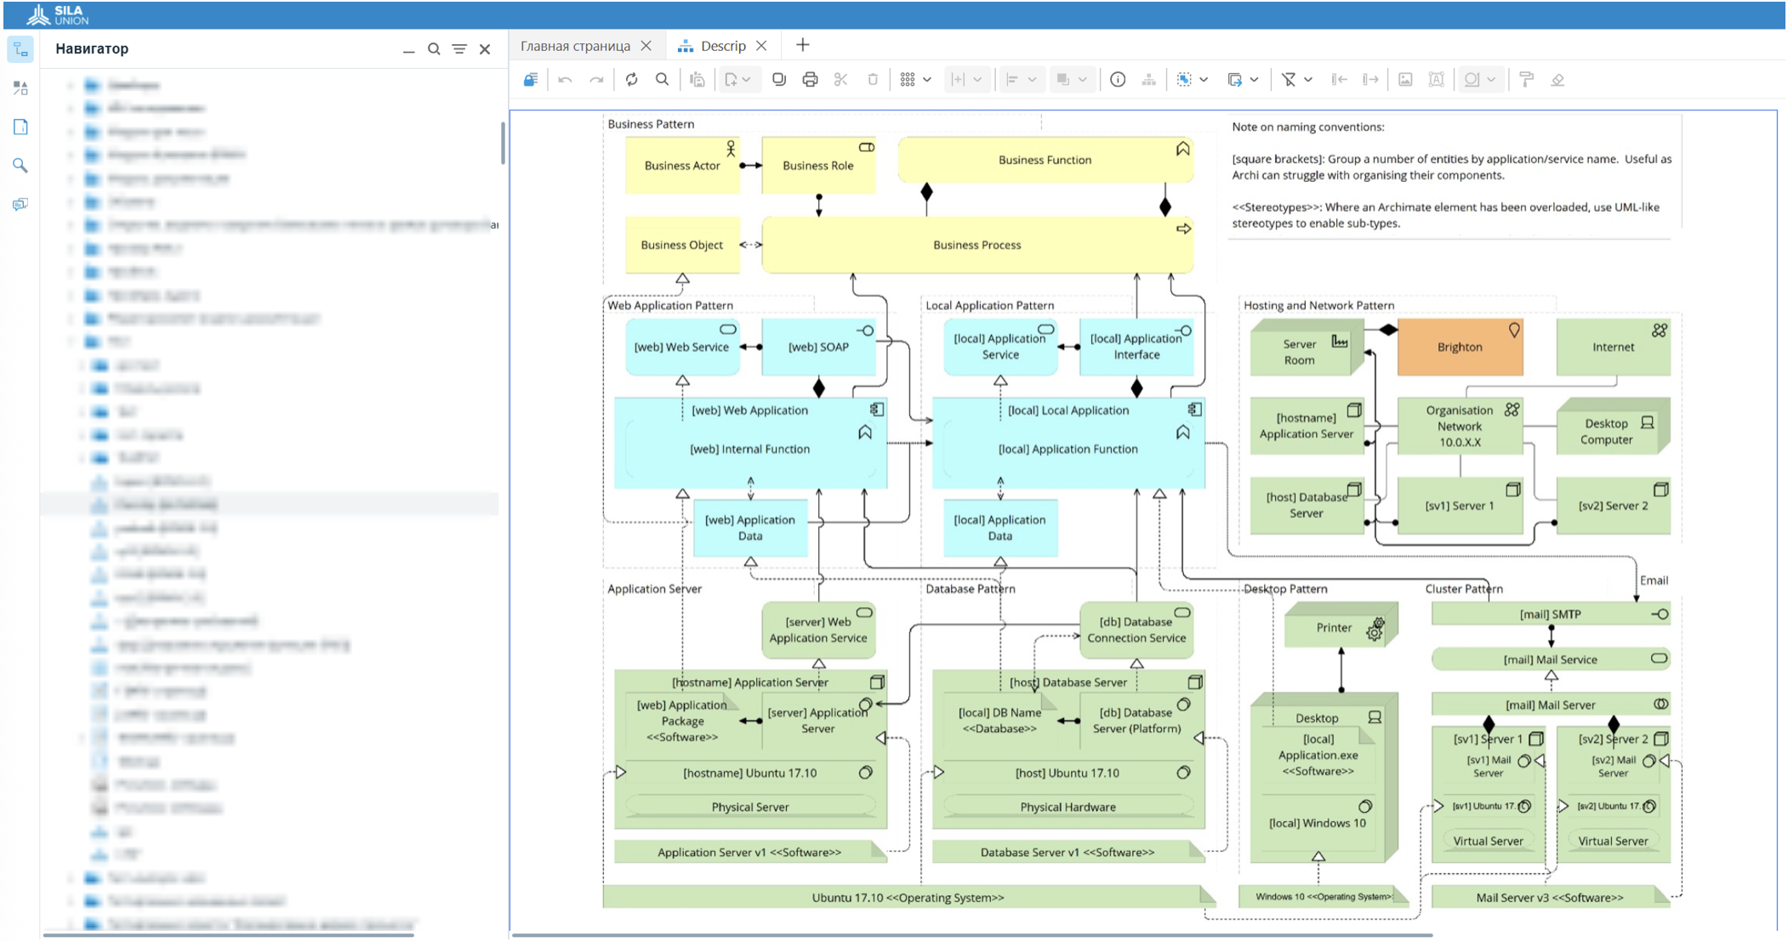Viewport: 1788px width, 942px height.
Task: Click the Navigator search icon
Action: pos(434,49)
